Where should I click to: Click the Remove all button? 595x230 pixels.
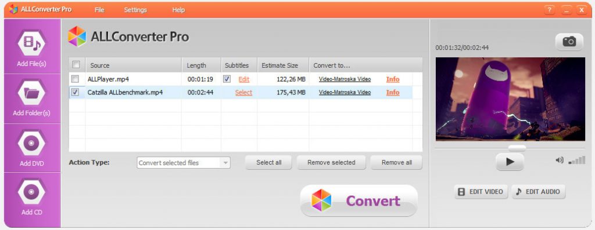(x=396, y=162)
